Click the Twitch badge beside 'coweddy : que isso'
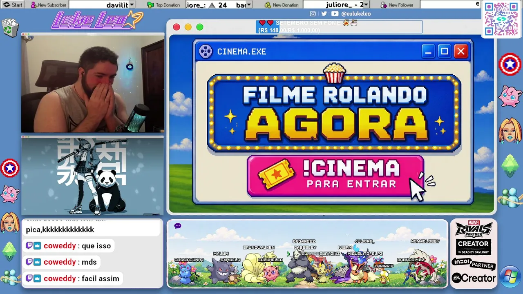Image resolution: width=523 pixels, height=294 pixels. pyautogui.click(x=29, y=246)
